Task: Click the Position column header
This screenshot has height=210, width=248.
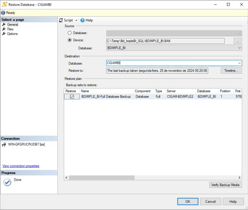Action: (226, 91)
